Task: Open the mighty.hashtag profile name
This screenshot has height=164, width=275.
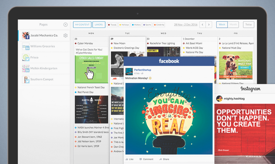Action: (234, 99)
